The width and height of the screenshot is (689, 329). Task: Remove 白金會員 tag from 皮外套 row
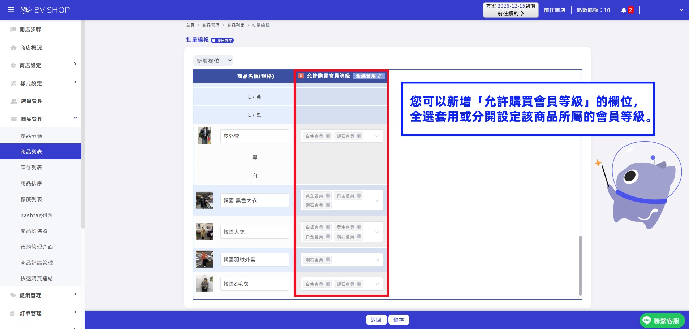click(x=328, y=136)
